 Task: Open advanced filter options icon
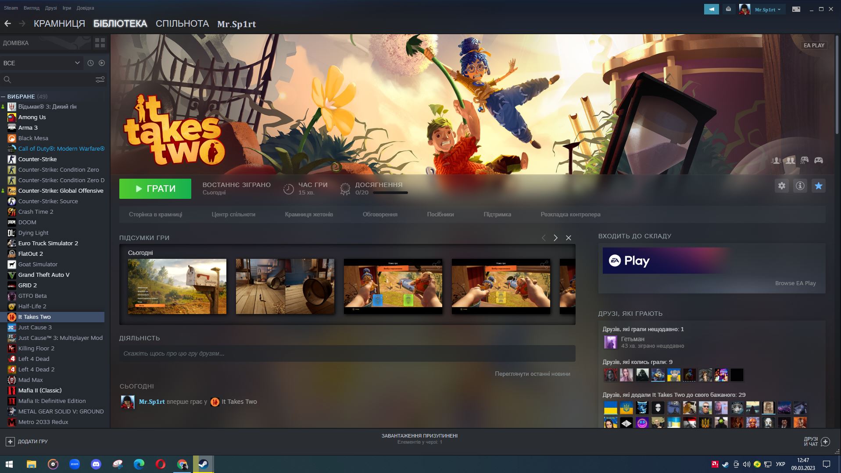coord(100,80)
